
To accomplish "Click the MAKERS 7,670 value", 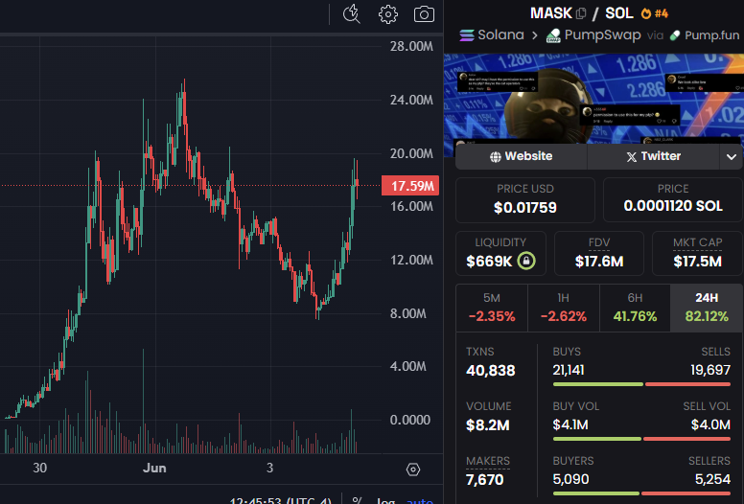I will 484,480.
